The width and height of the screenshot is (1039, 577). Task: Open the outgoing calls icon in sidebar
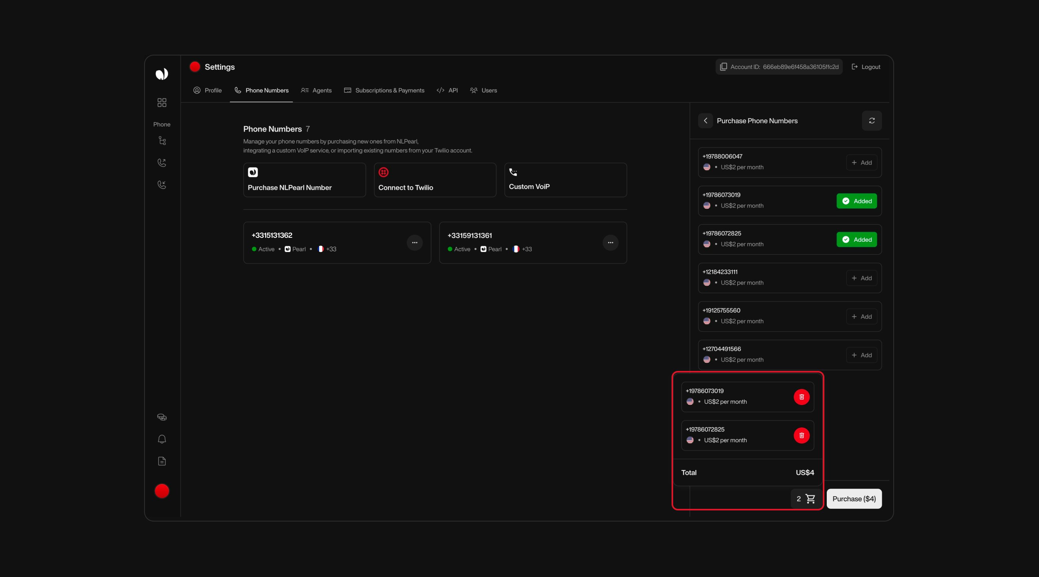162,163
